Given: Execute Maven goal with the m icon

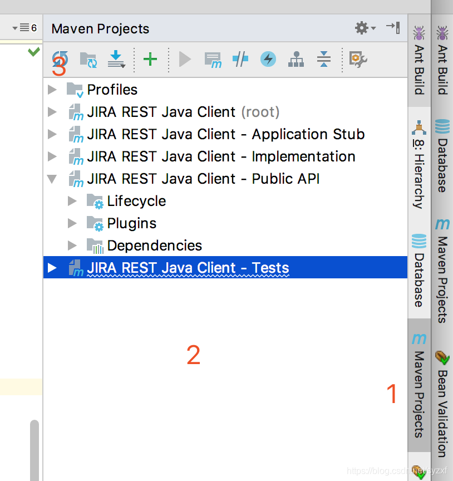Looking at the screenshot, I should coord(213,60).
